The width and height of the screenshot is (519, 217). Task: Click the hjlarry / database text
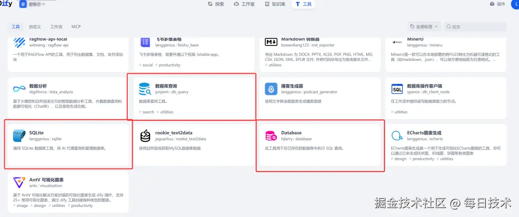[296, 139]
